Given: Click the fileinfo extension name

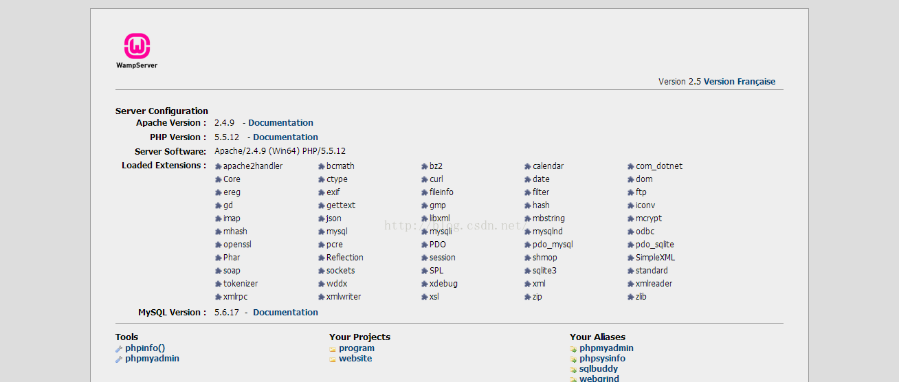Looking at the screenshot, I should [441, 192].
